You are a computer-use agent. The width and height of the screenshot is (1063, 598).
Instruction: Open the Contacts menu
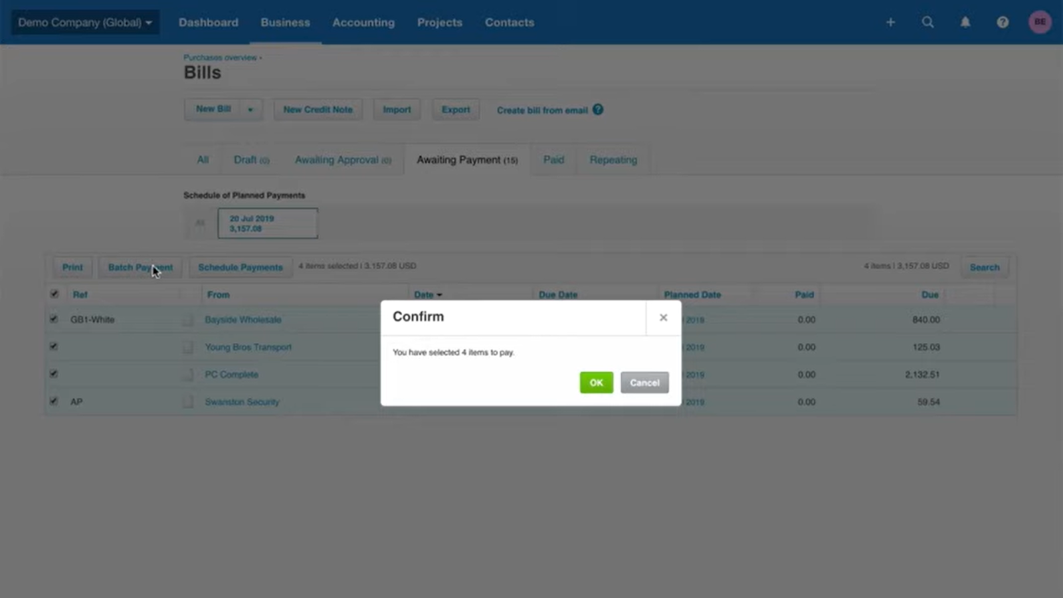click(510, 22)
